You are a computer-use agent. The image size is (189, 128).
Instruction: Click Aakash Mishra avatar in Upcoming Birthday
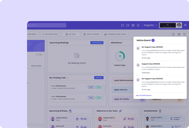53,119
